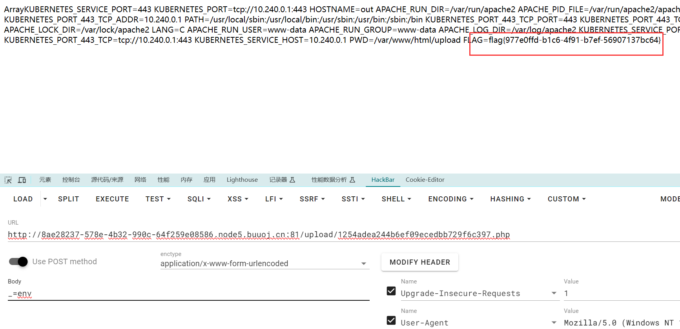The image size is (680, 329).
Task: Toggle the Use POST method switch
Action: click(x=18, y=261)
